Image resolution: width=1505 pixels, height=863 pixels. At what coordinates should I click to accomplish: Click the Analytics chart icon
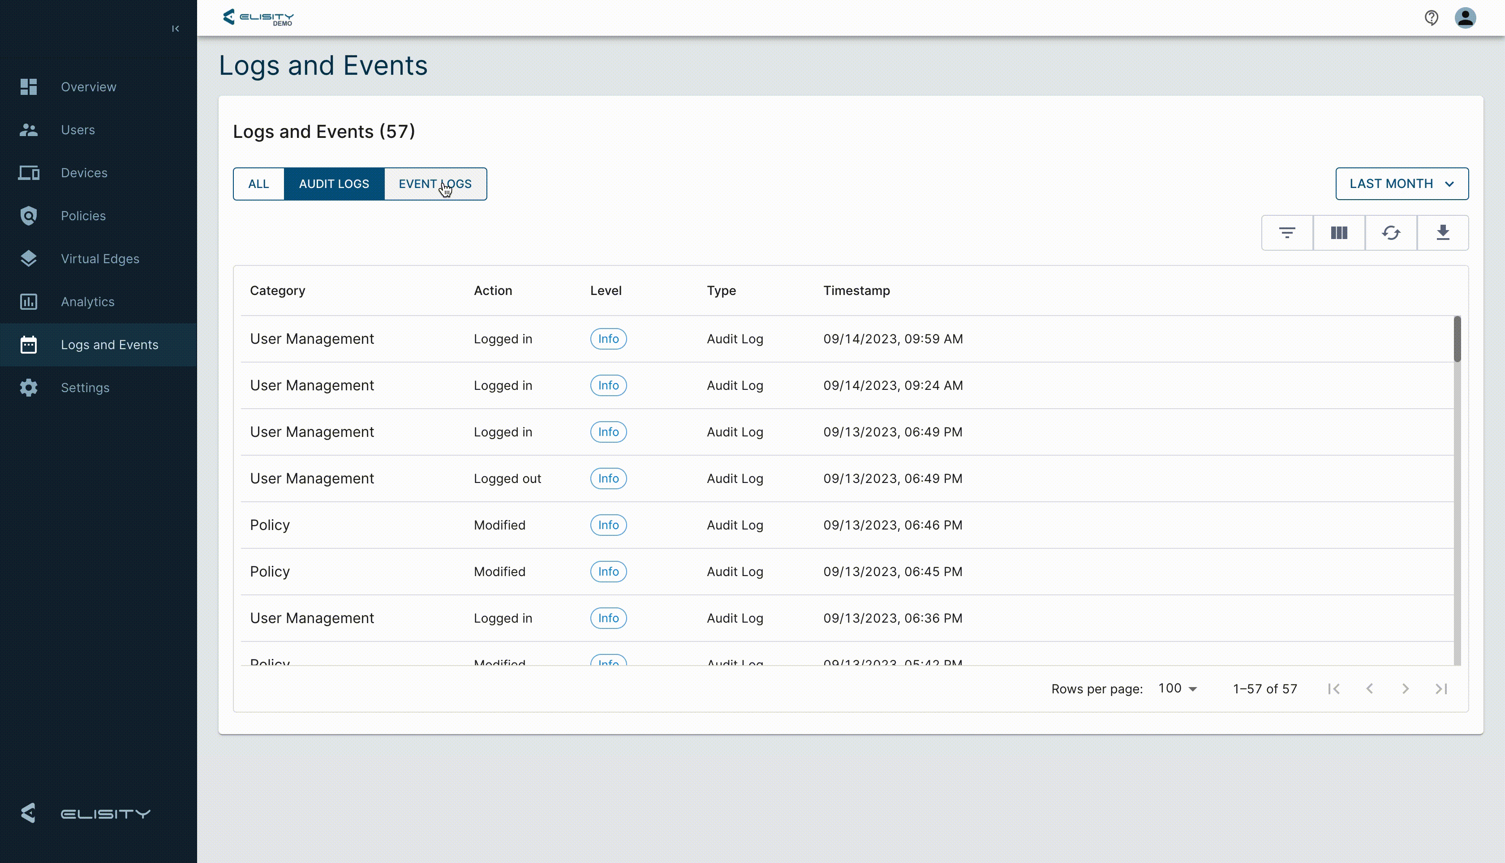point(29,302)
